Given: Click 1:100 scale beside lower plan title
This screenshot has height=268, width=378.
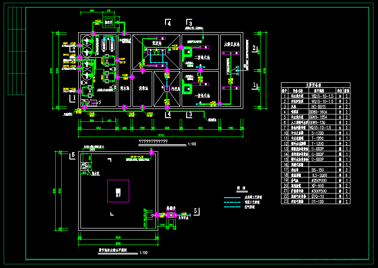Looking at the screenshot, I should [143, 253].
